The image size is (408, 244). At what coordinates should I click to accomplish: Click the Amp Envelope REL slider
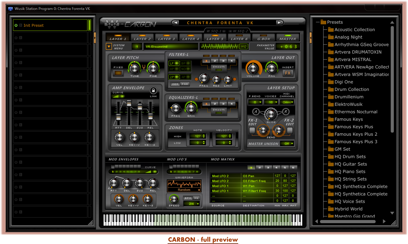[151, 116]
